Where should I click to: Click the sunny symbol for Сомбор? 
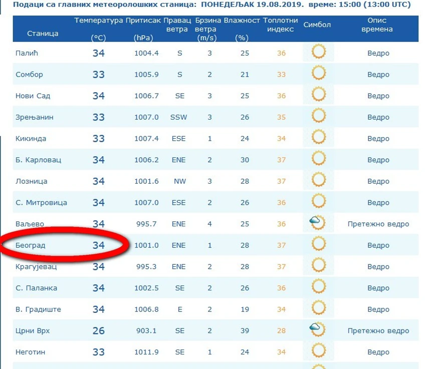pos(318,73)
